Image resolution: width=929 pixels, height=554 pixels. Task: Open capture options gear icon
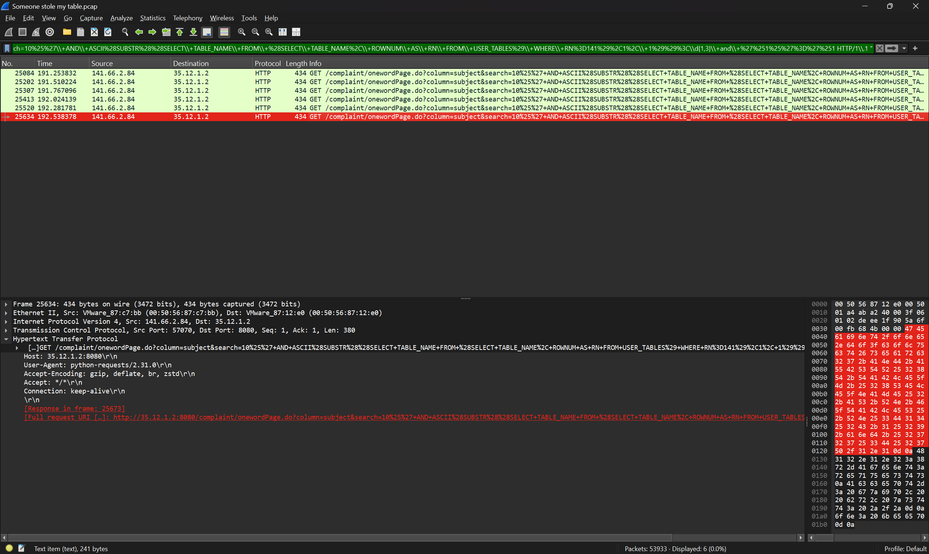(x=50, y=32)
